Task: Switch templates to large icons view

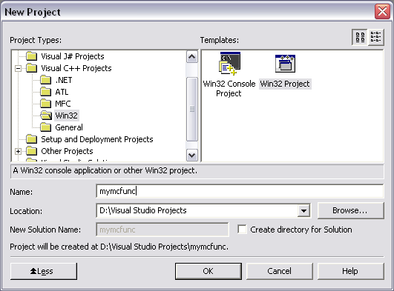Action: tap(360, 37)
